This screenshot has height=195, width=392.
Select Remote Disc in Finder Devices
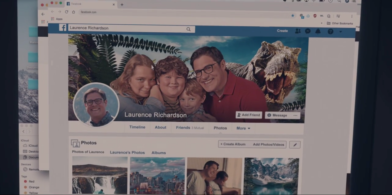(x=31, y=169)
